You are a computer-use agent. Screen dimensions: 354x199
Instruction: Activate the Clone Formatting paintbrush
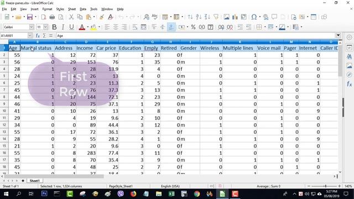click(x=102, y=17)
